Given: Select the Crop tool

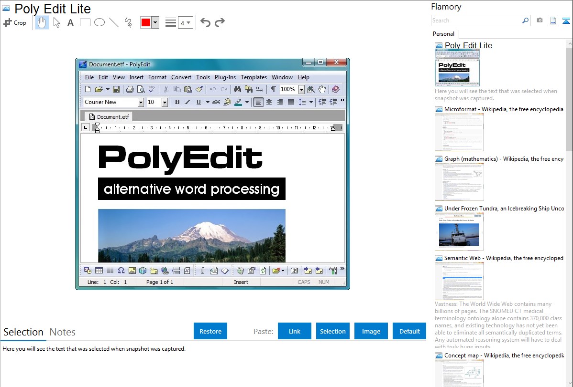Looking at the screenshot, I should pyautogui.click(x=15, y=22).
